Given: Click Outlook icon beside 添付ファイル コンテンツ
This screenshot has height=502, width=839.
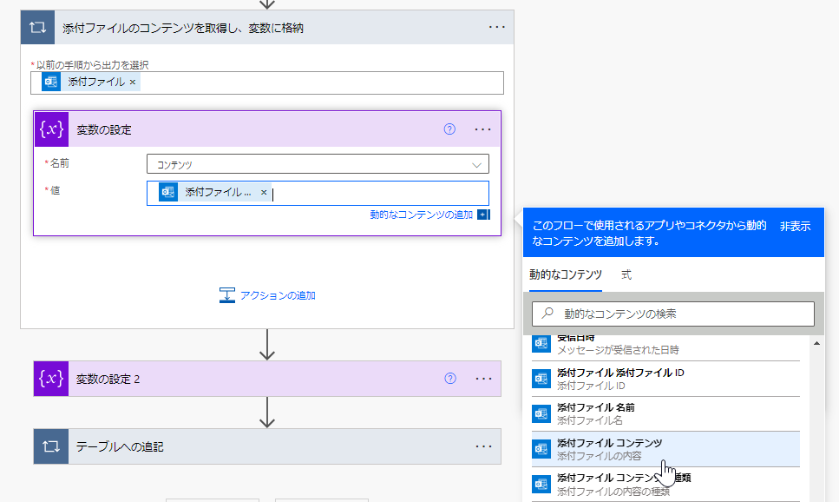Looking at the screenshot, I should coord(541,449).
